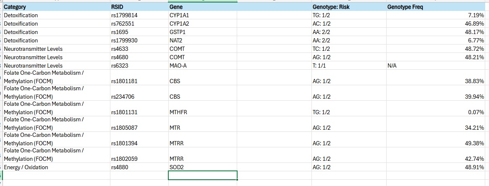The height and width of the screenshot is (186, 489).
Task: Click the rs1802059 RSID cell
Action: point(139,155)
